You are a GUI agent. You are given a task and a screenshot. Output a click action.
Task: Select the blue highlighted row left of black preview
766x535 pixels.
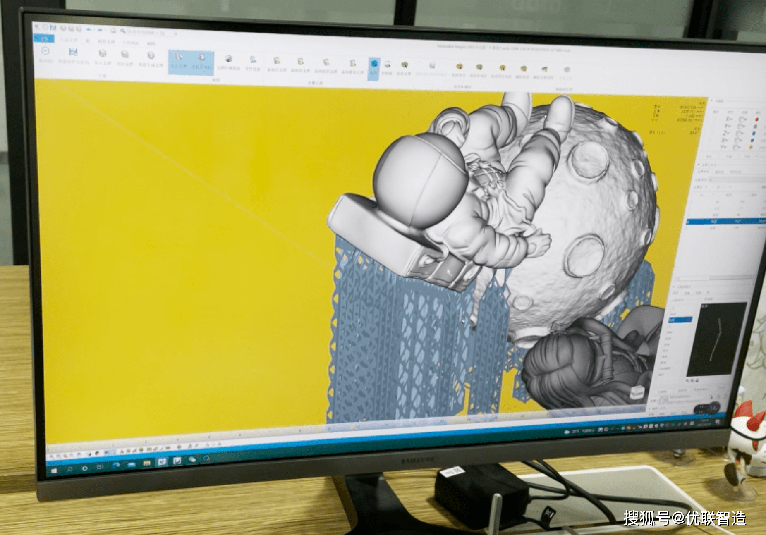680,319
